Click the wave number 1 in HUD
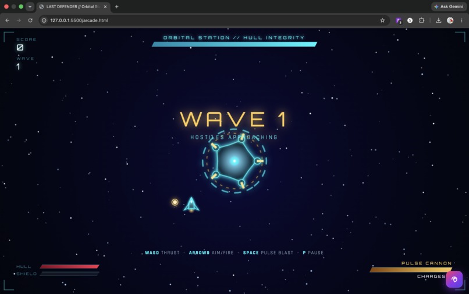 (x=18, y=67)
